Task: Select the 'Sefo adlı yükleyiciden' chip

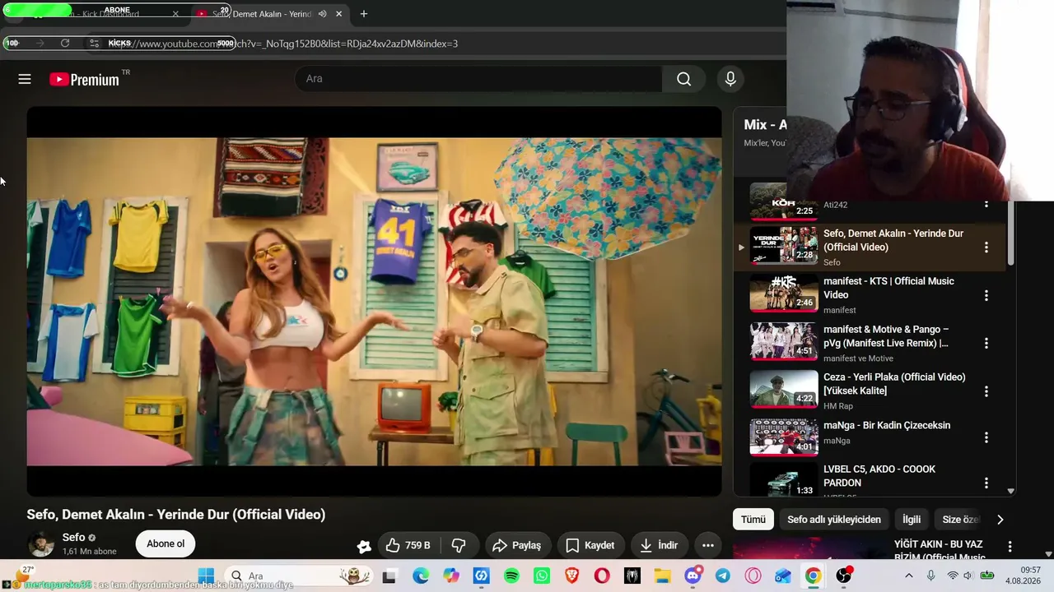Action: [833, 520]
